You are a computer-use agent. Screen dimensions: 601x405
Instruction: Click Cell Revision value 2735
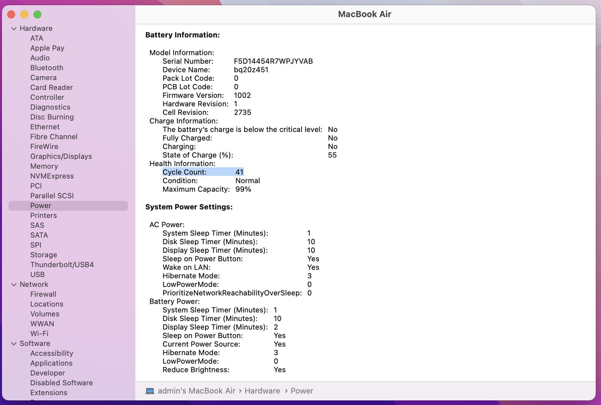click(x=242, y=112)
